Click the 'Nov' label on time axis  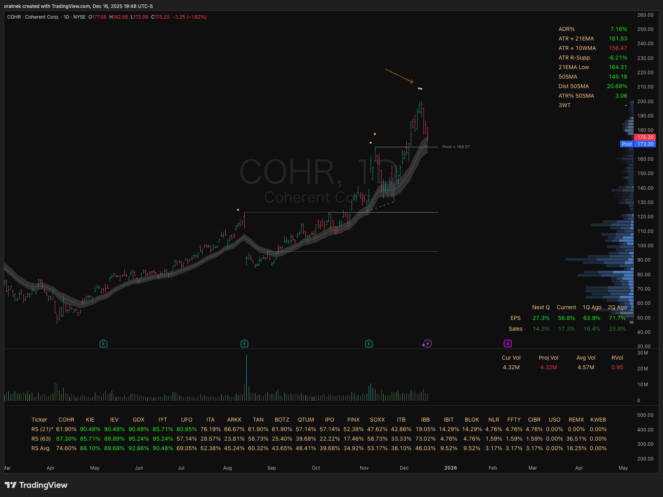(x=364, y=468)
